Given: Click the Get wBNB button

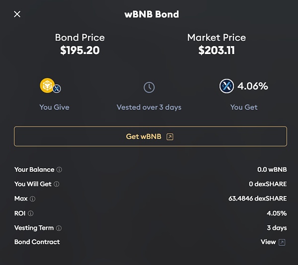Looking at the screenshot, I should (150, 136).
